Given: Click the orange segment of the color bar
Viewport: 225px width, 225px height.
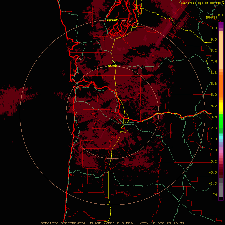Looking at the screenshot, I should [221, 86].
